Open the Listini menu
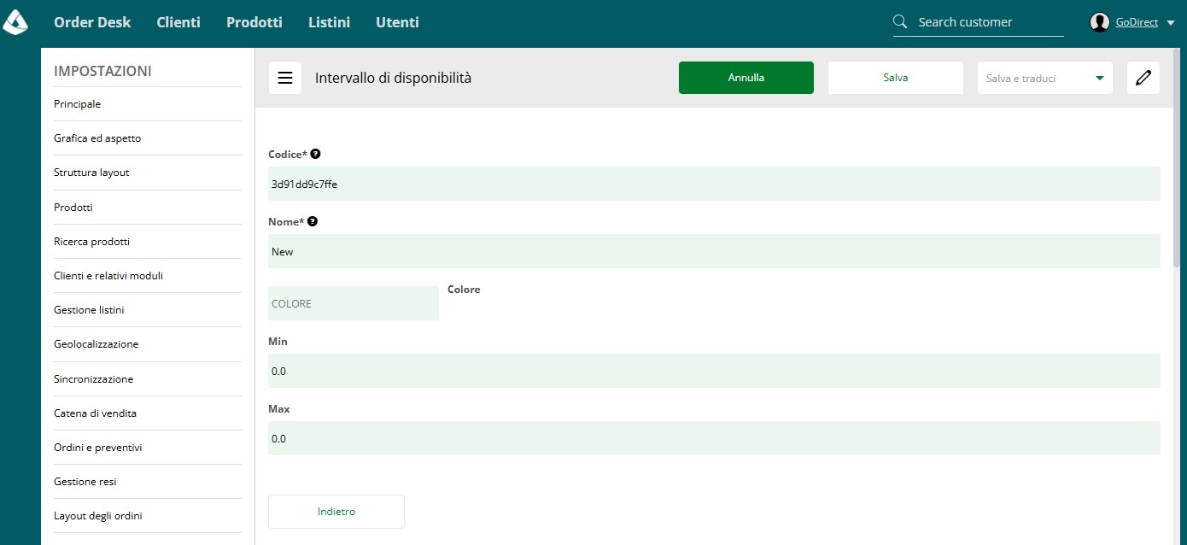The image size is (1187, 545). (x=329, y=22)
